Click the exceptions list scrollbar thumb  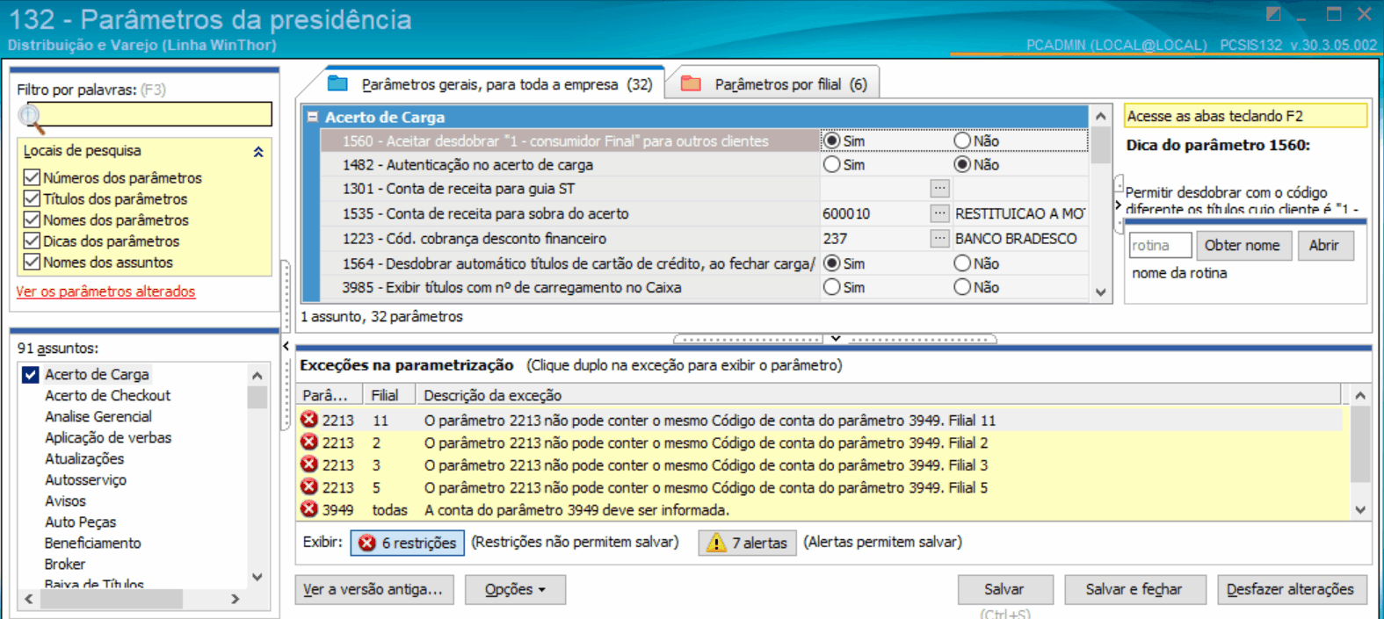[1360, 443]
